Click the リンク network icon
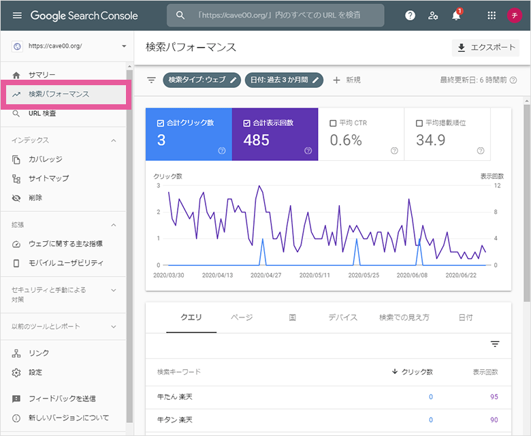 (16, 354)
